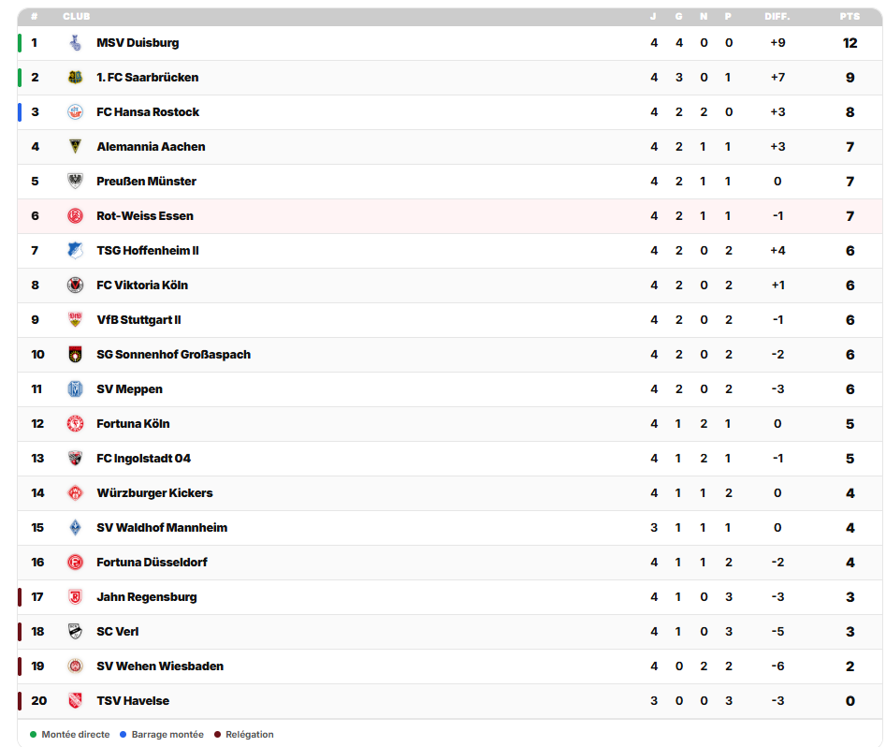The height and width of the screenshot is (747, 886).
Task: Click the CLUB column header
Action: click(x=77, y=17)
